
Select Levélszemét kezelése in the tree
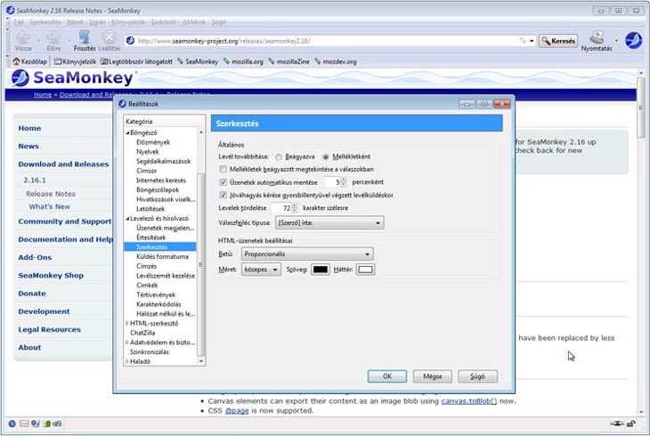pos(166,276)
